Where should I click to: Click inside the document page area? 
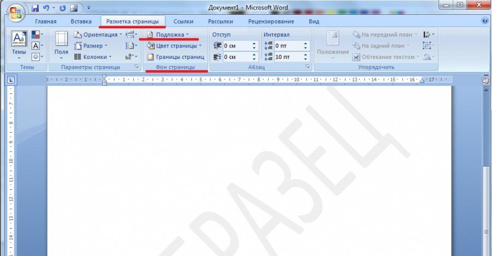tap(249, 171)
